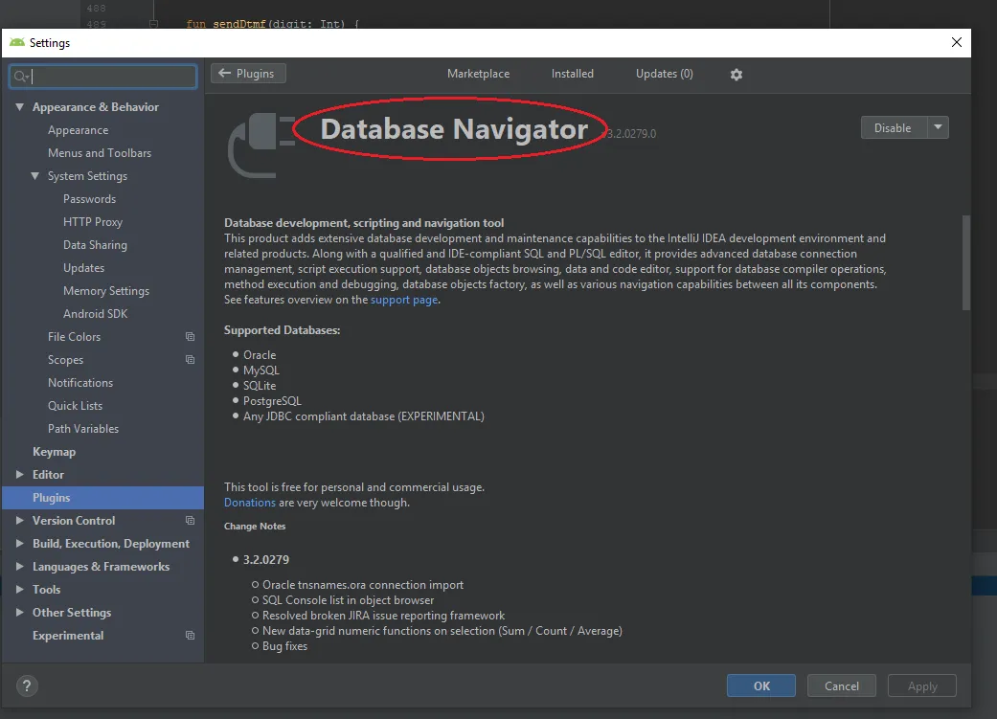This screenshot has width=997, height=719.
Task: Open Data Sharing settings
Action: 95,245
